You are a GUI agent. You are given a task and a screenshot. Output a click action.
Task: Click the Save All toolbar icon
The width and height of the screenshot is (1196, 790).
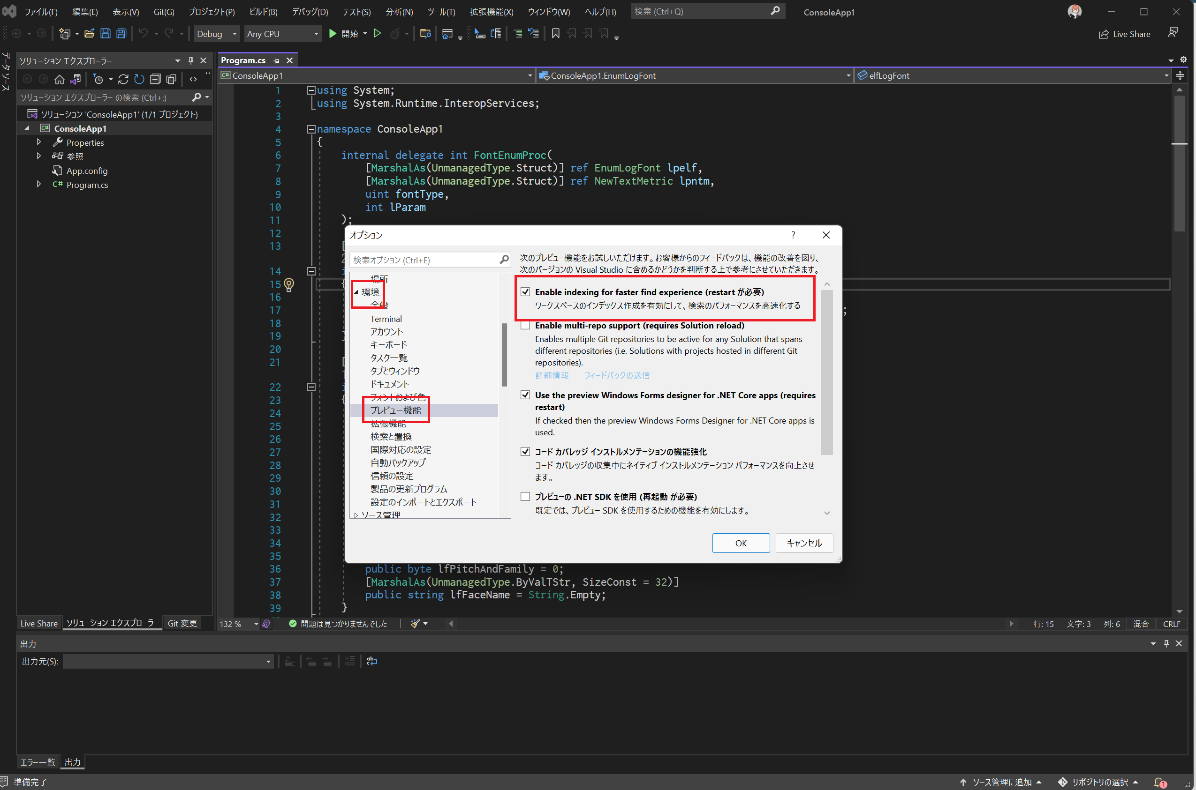(121, 34)
